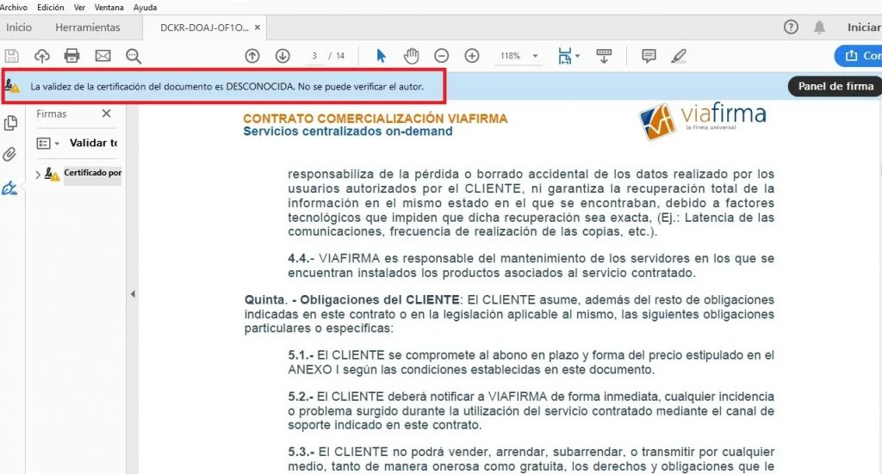Open the attachments paperclip panel
This screenshot has width=882, height=474.
tap(10, 155)
